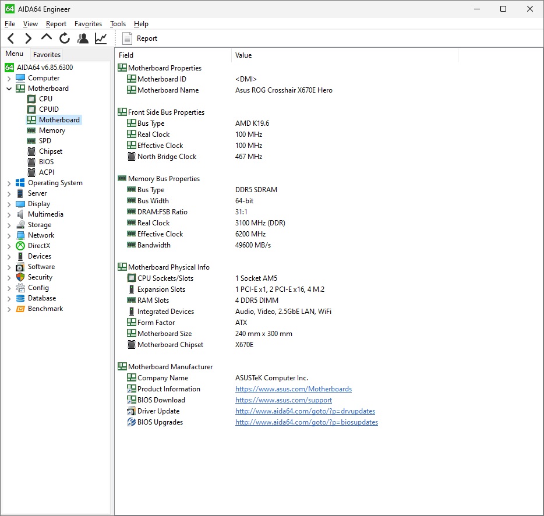Click the Software icon in tree
This screenshot has width=544, height=516.
(20, 267)
